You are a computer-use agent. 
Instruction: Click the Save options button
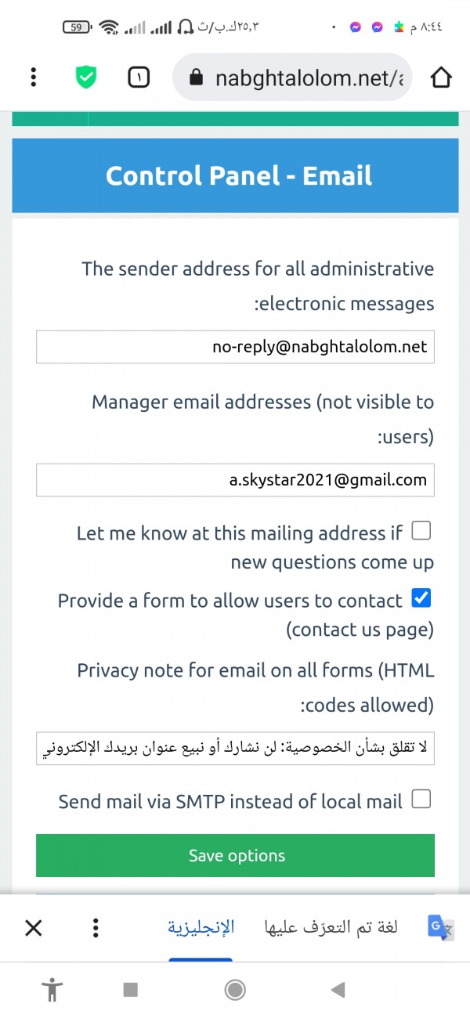[235, 856]
